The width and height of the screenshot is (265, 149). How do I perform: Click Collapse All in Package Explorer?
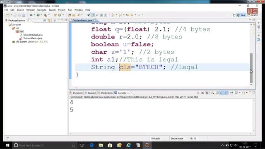coord(45,20)
